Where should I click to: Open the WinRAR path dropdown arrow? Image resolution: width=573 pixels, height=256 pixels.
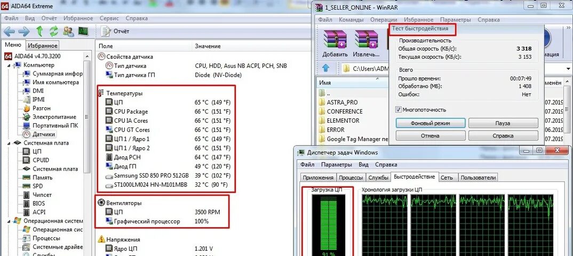569,69
